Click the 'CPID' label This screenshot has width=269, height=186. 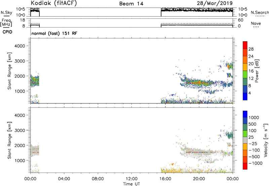[x=7, y=32]
